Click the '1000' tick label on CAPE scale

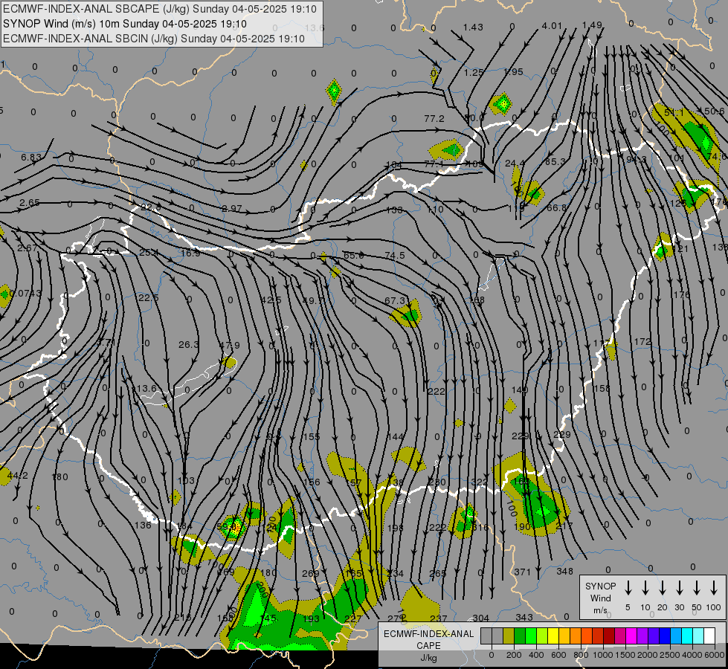point(602,655)
